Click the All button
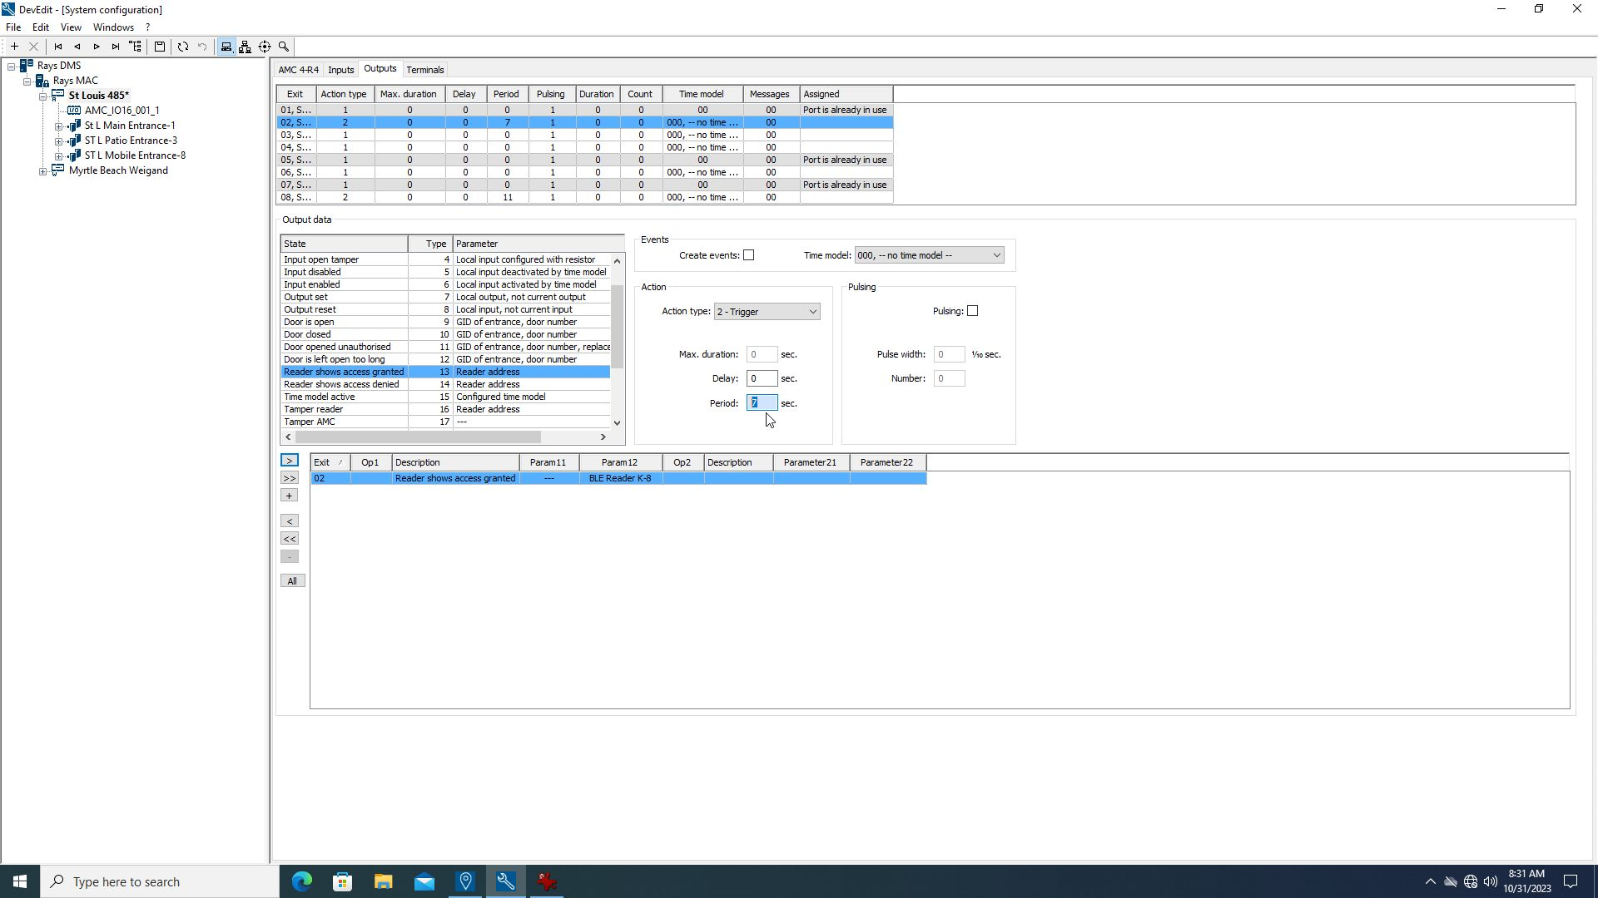Screen dimensions: 1598x898 click(291, 581)
